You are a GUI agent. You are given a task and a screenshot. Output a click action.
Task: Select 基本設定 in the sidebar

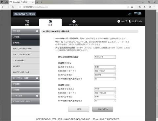(25, 43)
